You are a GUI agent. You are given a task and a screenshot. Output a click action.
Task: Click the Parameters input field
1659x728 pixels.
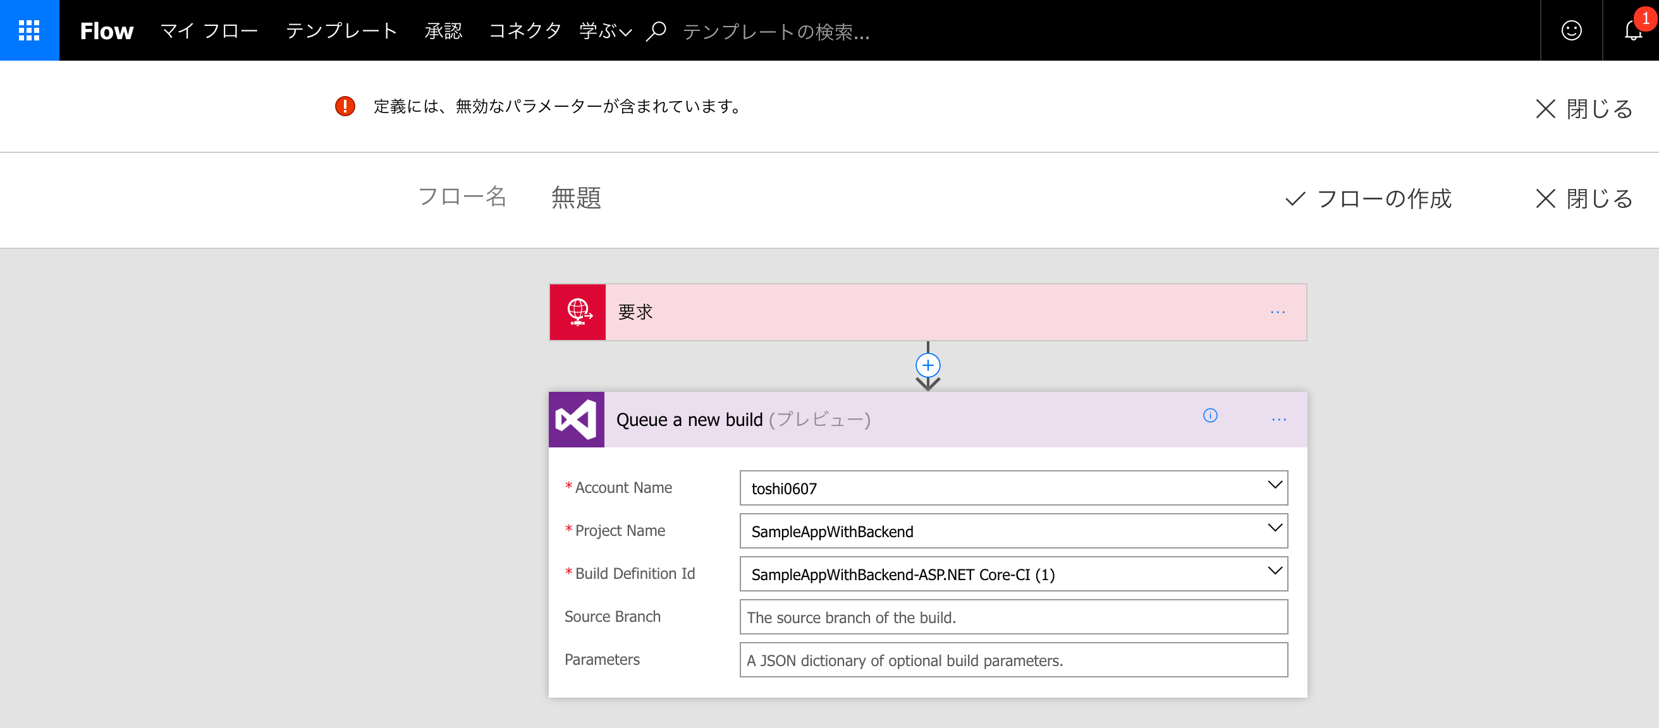[1013, 660]
